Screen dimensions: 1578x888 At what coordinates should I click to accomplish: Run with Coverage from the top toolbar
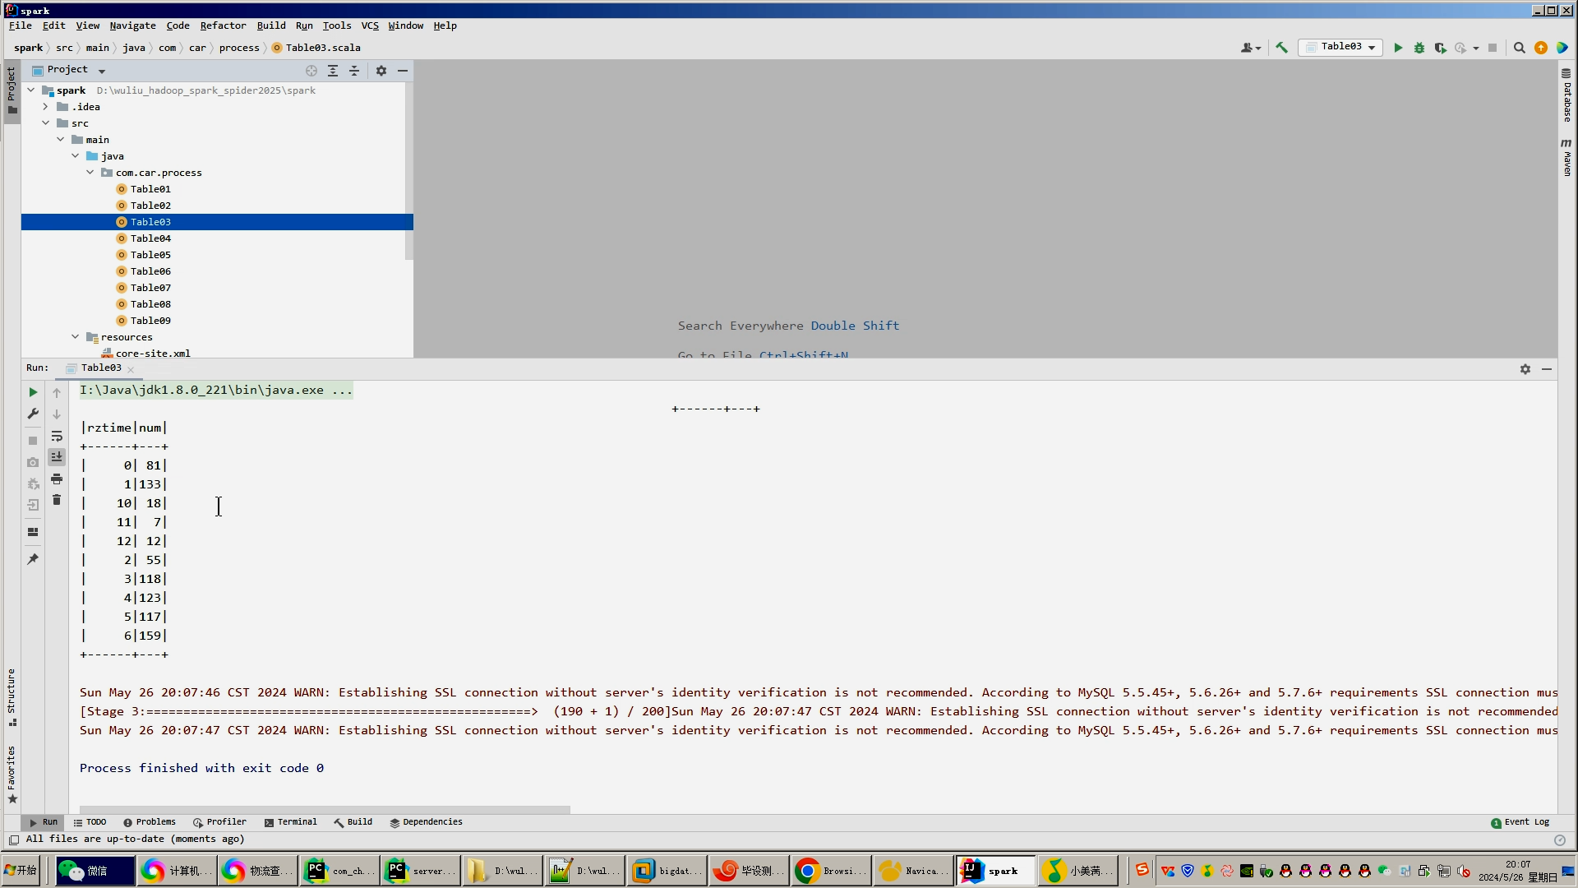[1440, 48]
